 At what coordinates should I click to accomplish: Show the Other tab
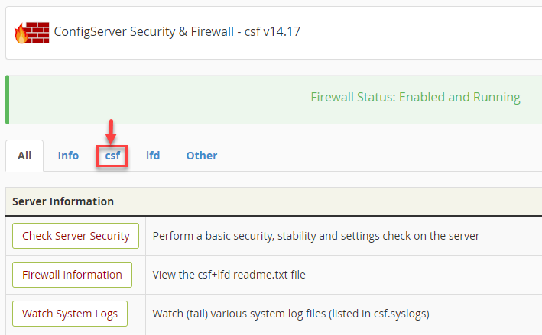coord(202,156)
